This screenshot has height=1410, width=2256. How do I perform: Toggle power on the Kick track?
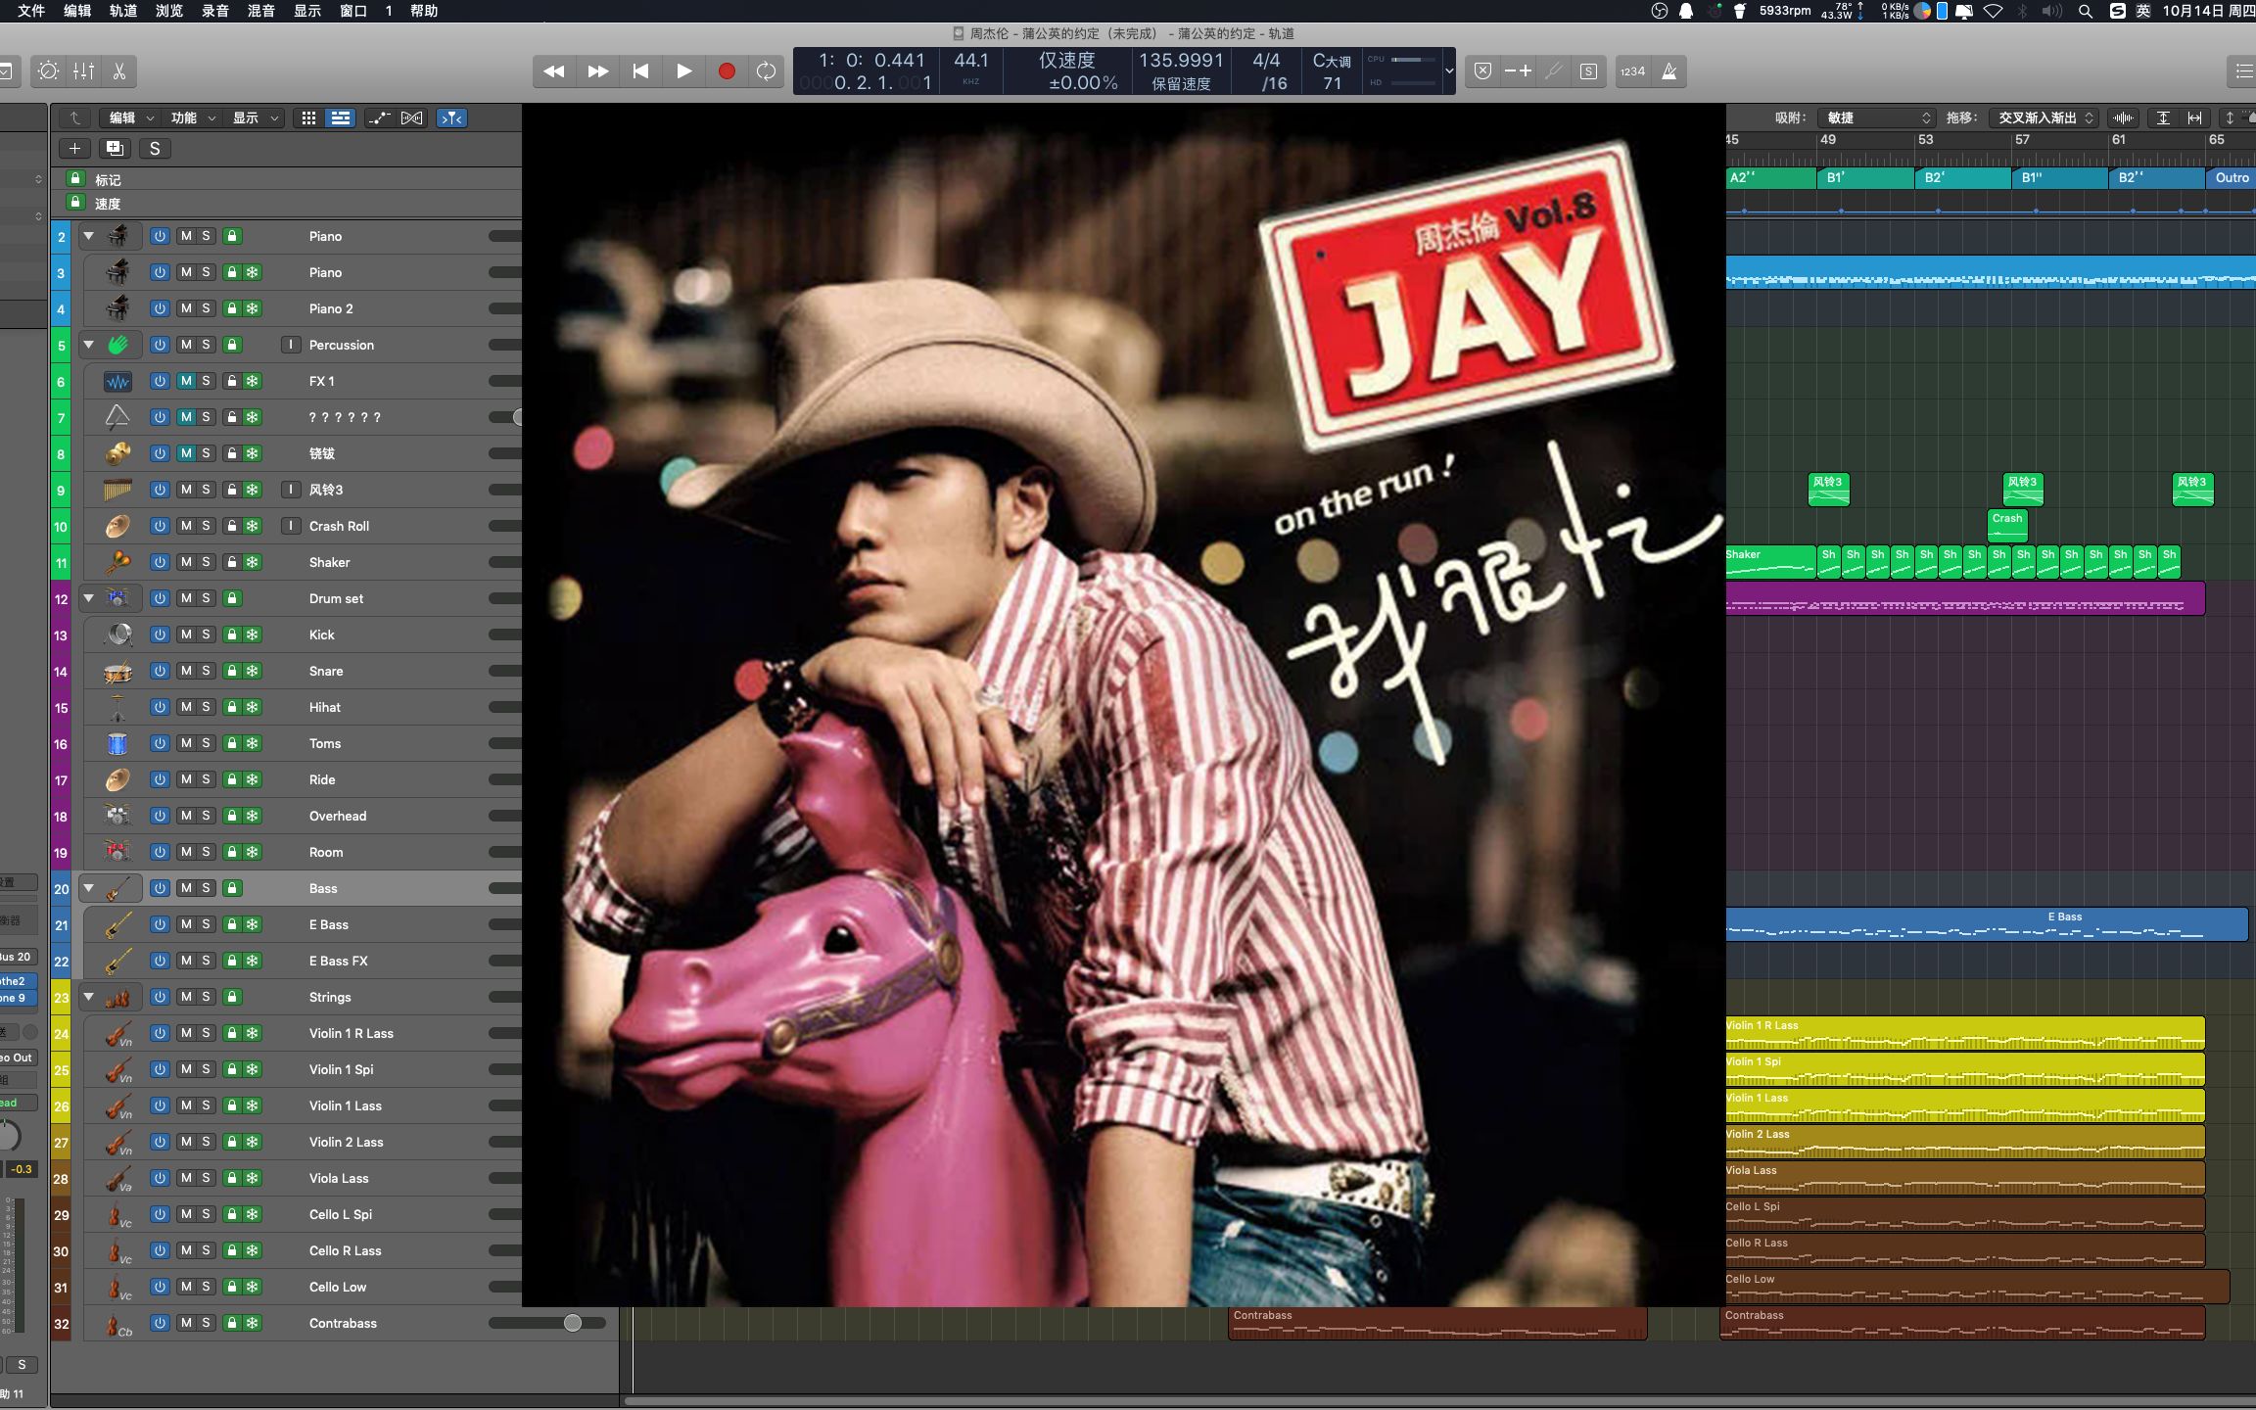click(160, 634)
